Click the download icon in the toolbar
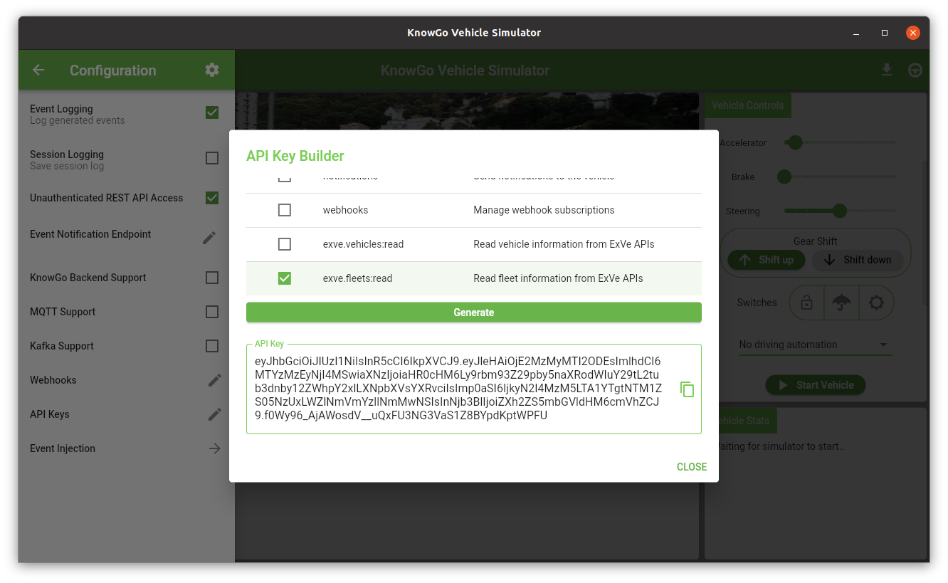 [x=886, y=70]
